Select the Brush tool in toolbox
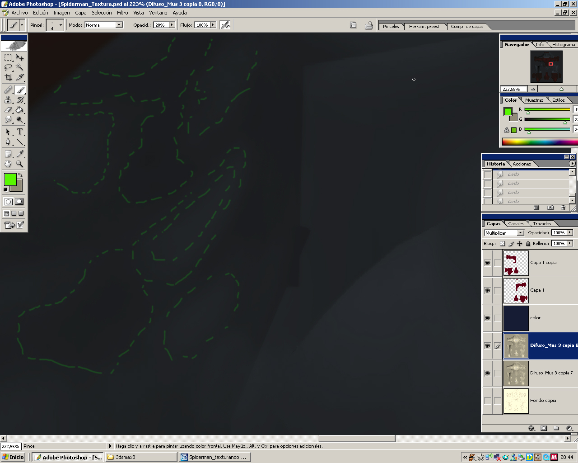Screen dimensions: 578x463 click(20, 90)
